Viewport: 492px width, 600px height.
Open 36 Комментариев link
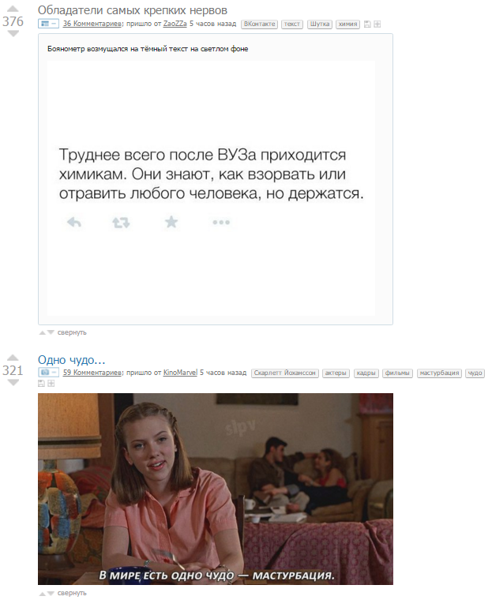92,24
